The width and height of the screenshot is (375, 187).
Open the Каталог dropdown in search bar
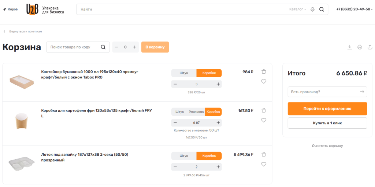297,9
